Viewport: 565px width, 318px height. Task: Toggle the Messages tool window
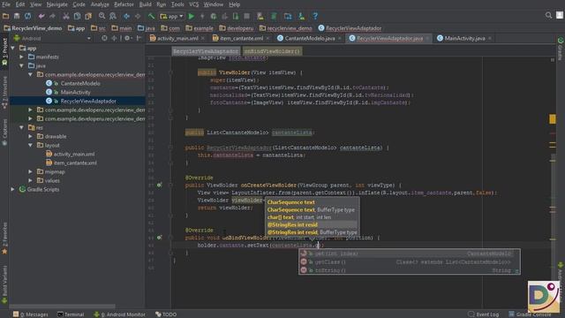coord(30,314)
